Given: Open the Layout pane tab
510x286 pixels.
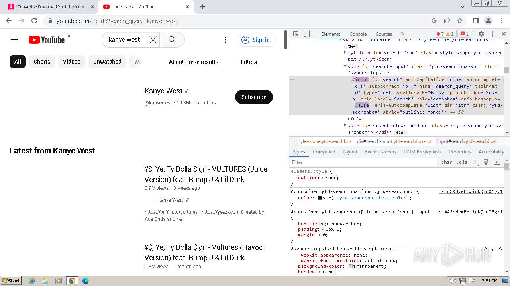Looking at the screenshot, I should [350, 152].
